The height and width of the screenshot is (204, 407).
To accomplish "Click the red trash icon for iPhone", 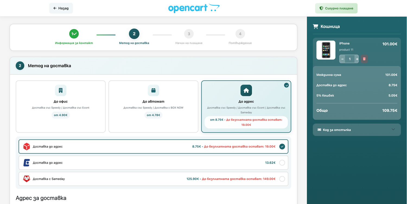I will tap(364, 59).
